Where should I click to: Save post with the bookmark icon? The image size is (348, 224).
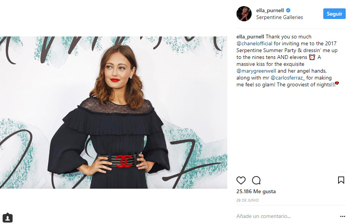click(x=341, y=180)
